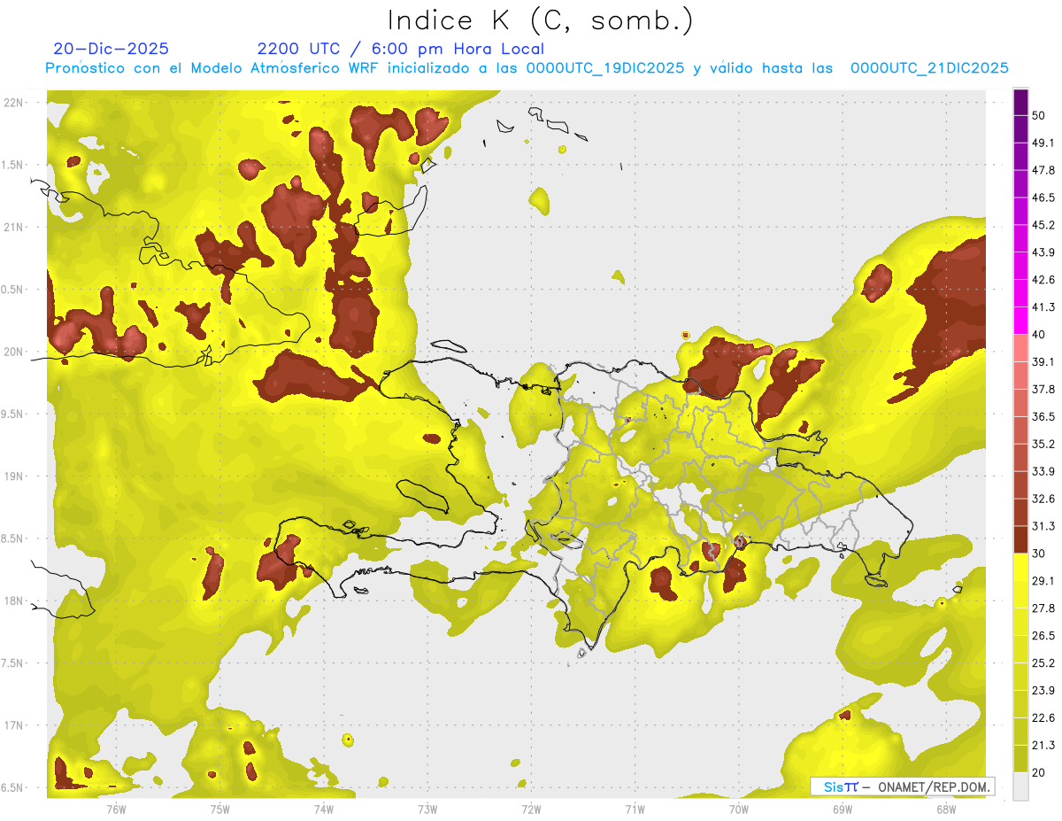Click the colorbar value '41.3'
1062x821 pixels.
coord(1043,307)
